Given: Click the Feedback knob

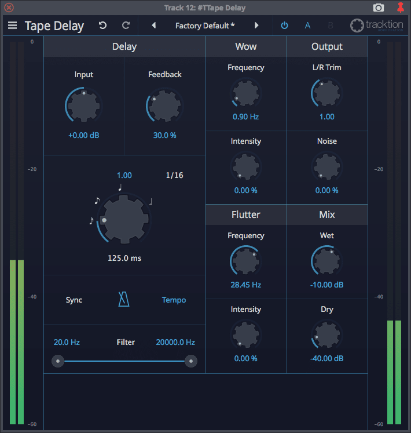Looking at the screenshot, I should pyautogui.click(x=165, y=106).
